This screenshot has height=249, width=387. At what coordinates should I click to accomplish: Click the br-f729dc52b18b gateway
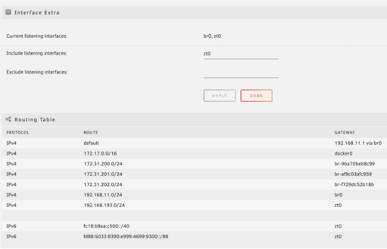click(x=354, y=185)
